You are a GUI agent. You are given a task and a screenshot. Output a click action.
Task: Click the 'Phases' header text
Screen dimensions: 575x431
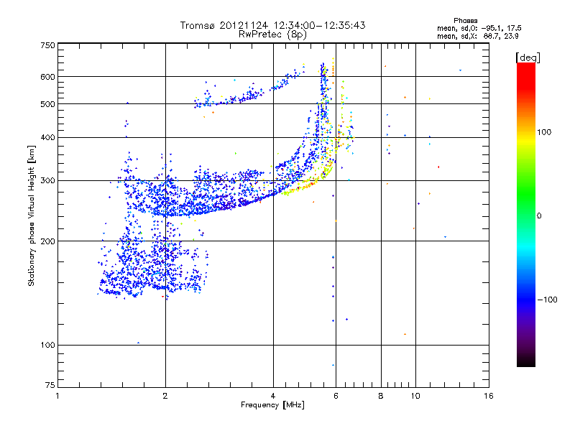click(465, 21)
